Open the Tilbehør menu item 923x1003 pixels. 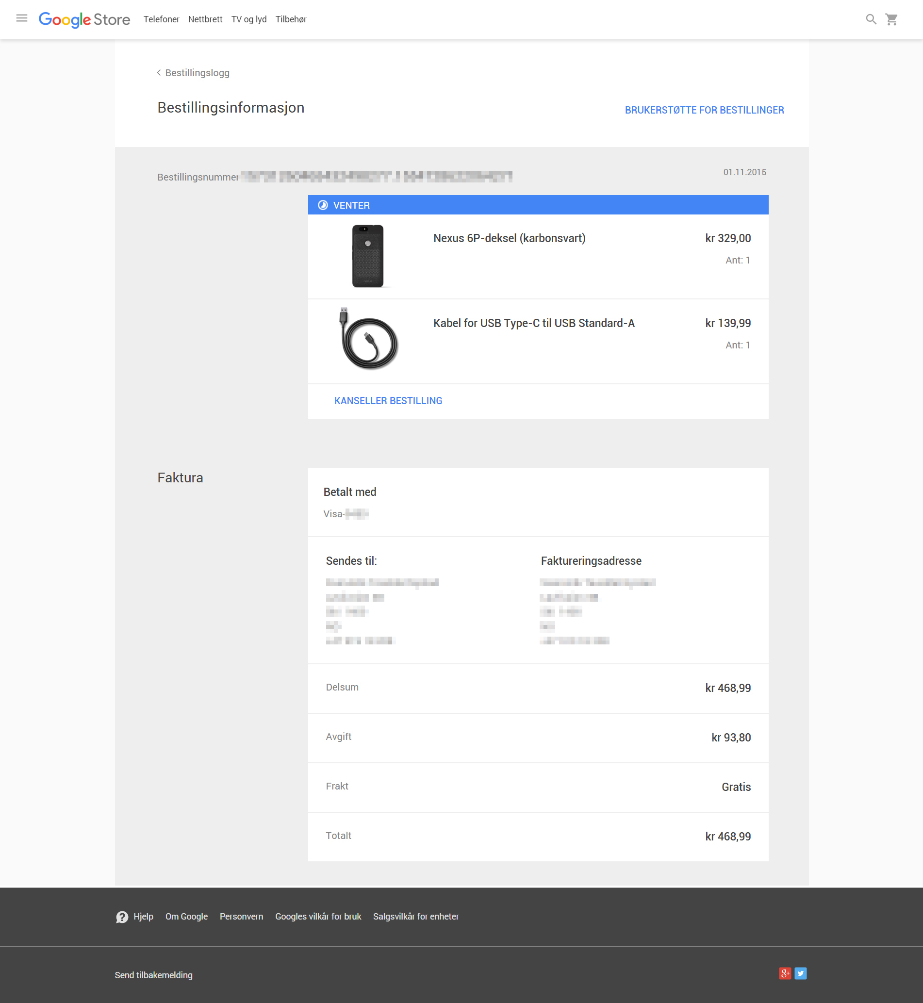point(291,19)
